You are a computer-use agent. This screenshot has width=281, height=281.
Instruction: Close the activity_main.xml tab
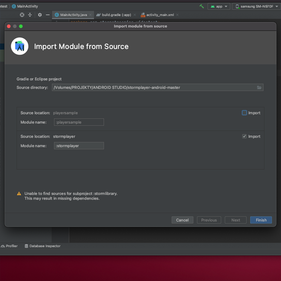(177, 15)
